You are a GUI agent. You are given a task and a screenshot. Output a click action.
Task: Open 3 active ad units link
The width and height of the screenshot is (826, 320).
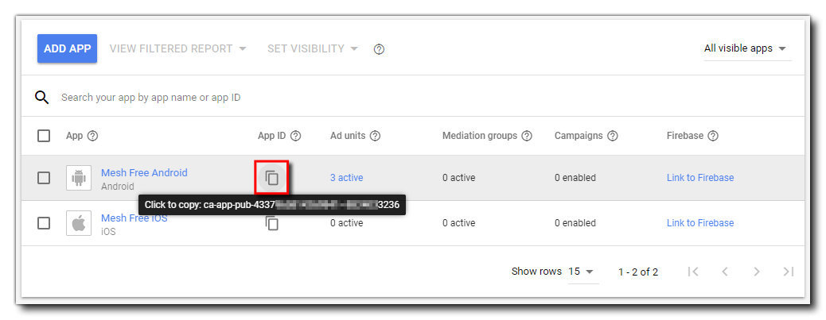pos(346,178)
